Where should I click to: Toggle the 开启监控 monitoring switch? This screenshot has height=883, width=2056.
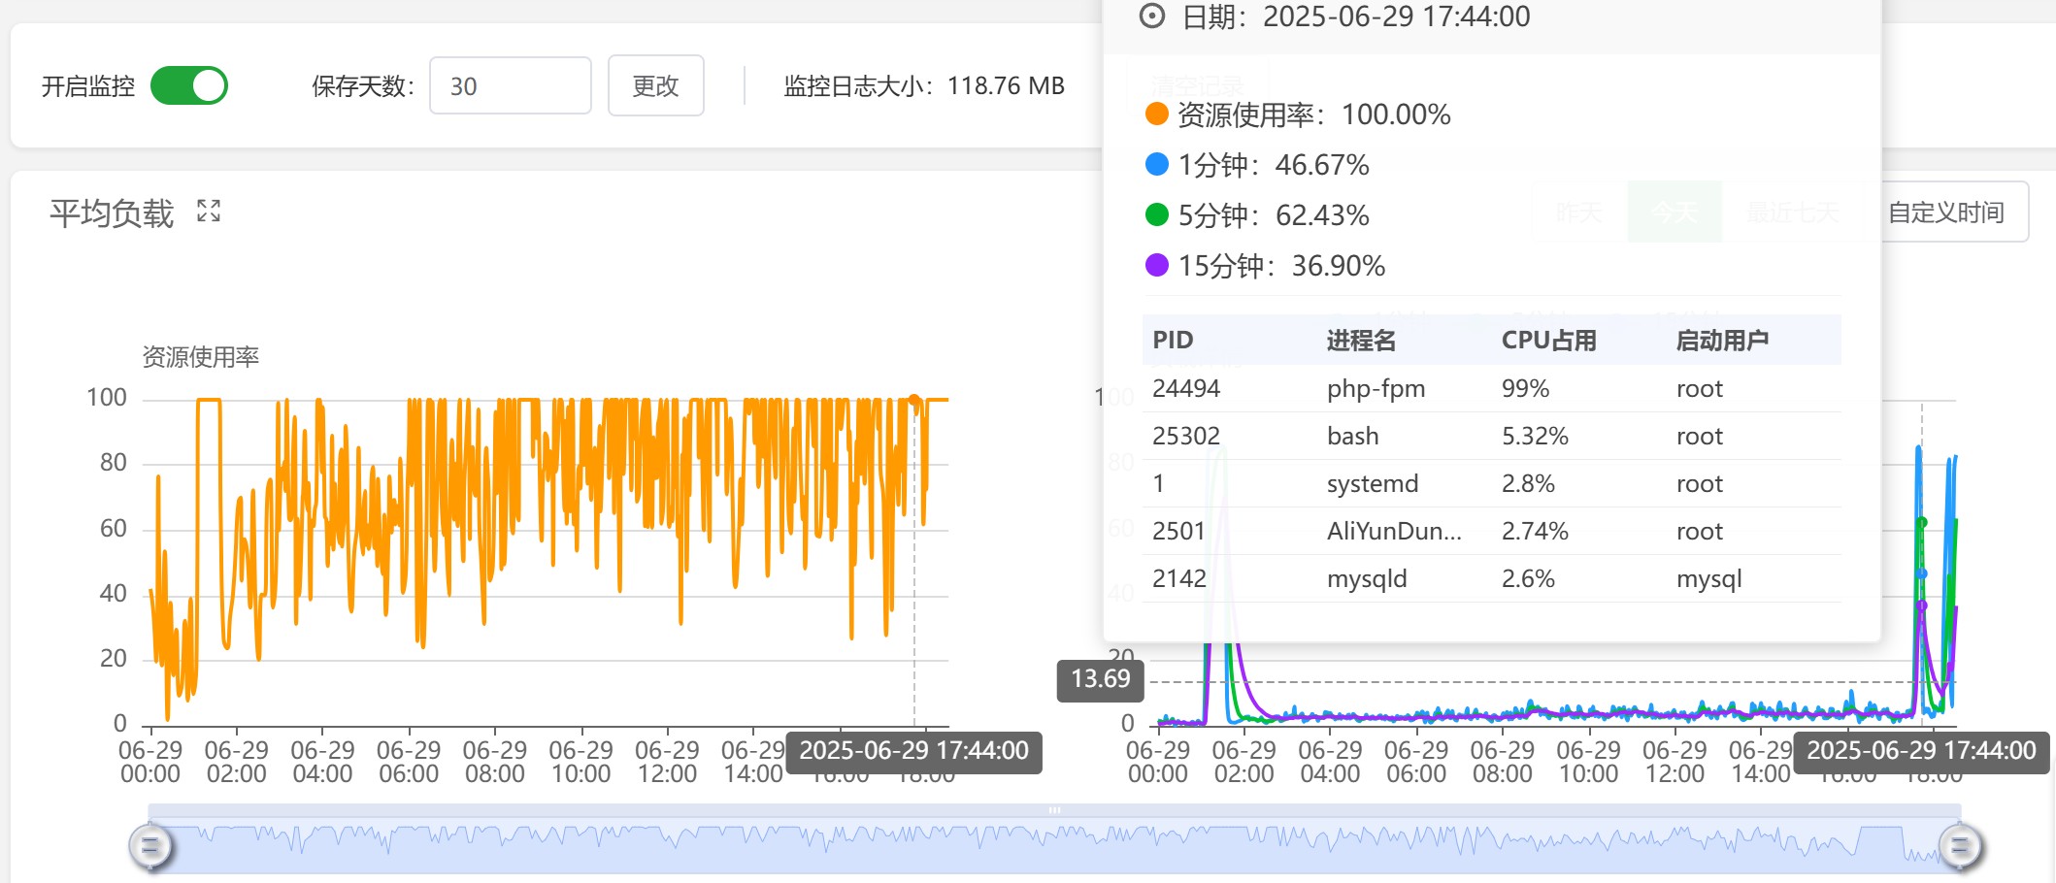click(189, 85)
